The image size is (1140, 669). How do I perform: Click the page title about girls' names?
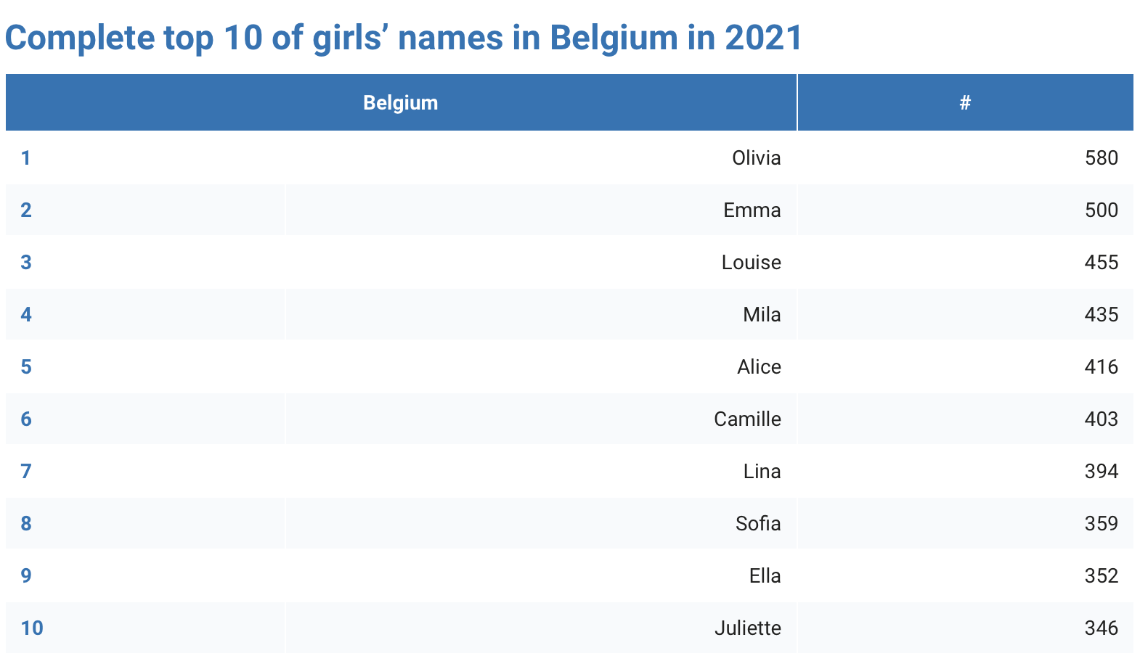pos(404,38)
